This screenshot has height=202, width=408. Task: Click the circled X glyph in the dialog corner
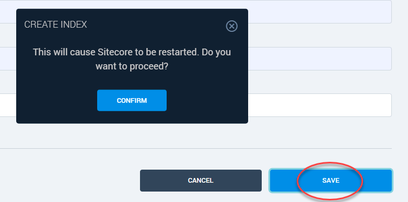click(231, 26)
